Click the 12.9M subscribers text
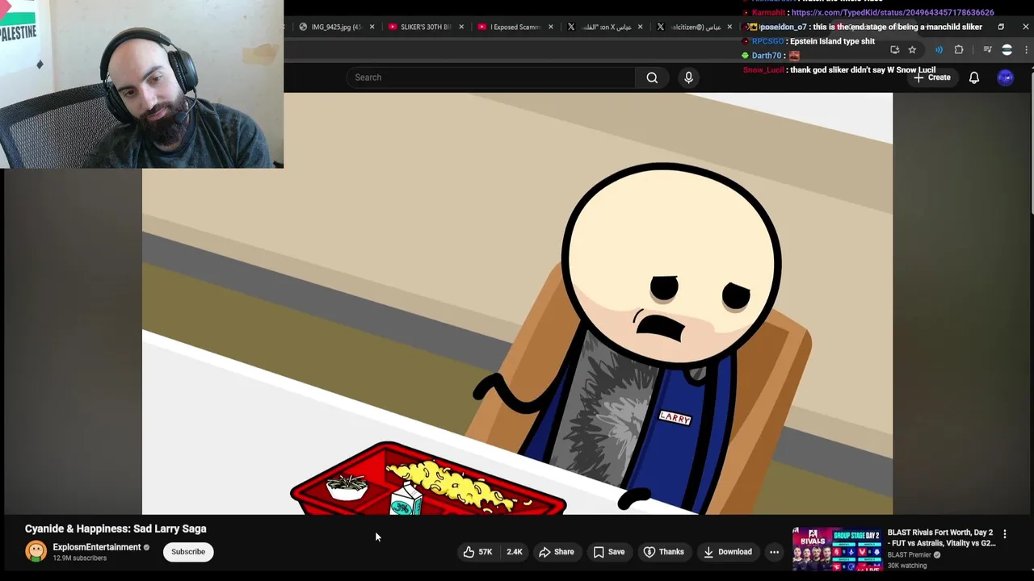The image size is (1034, 581). 79,558
